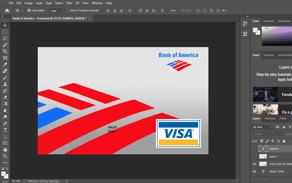Select the Rectangle shape tool

point(5,143)
